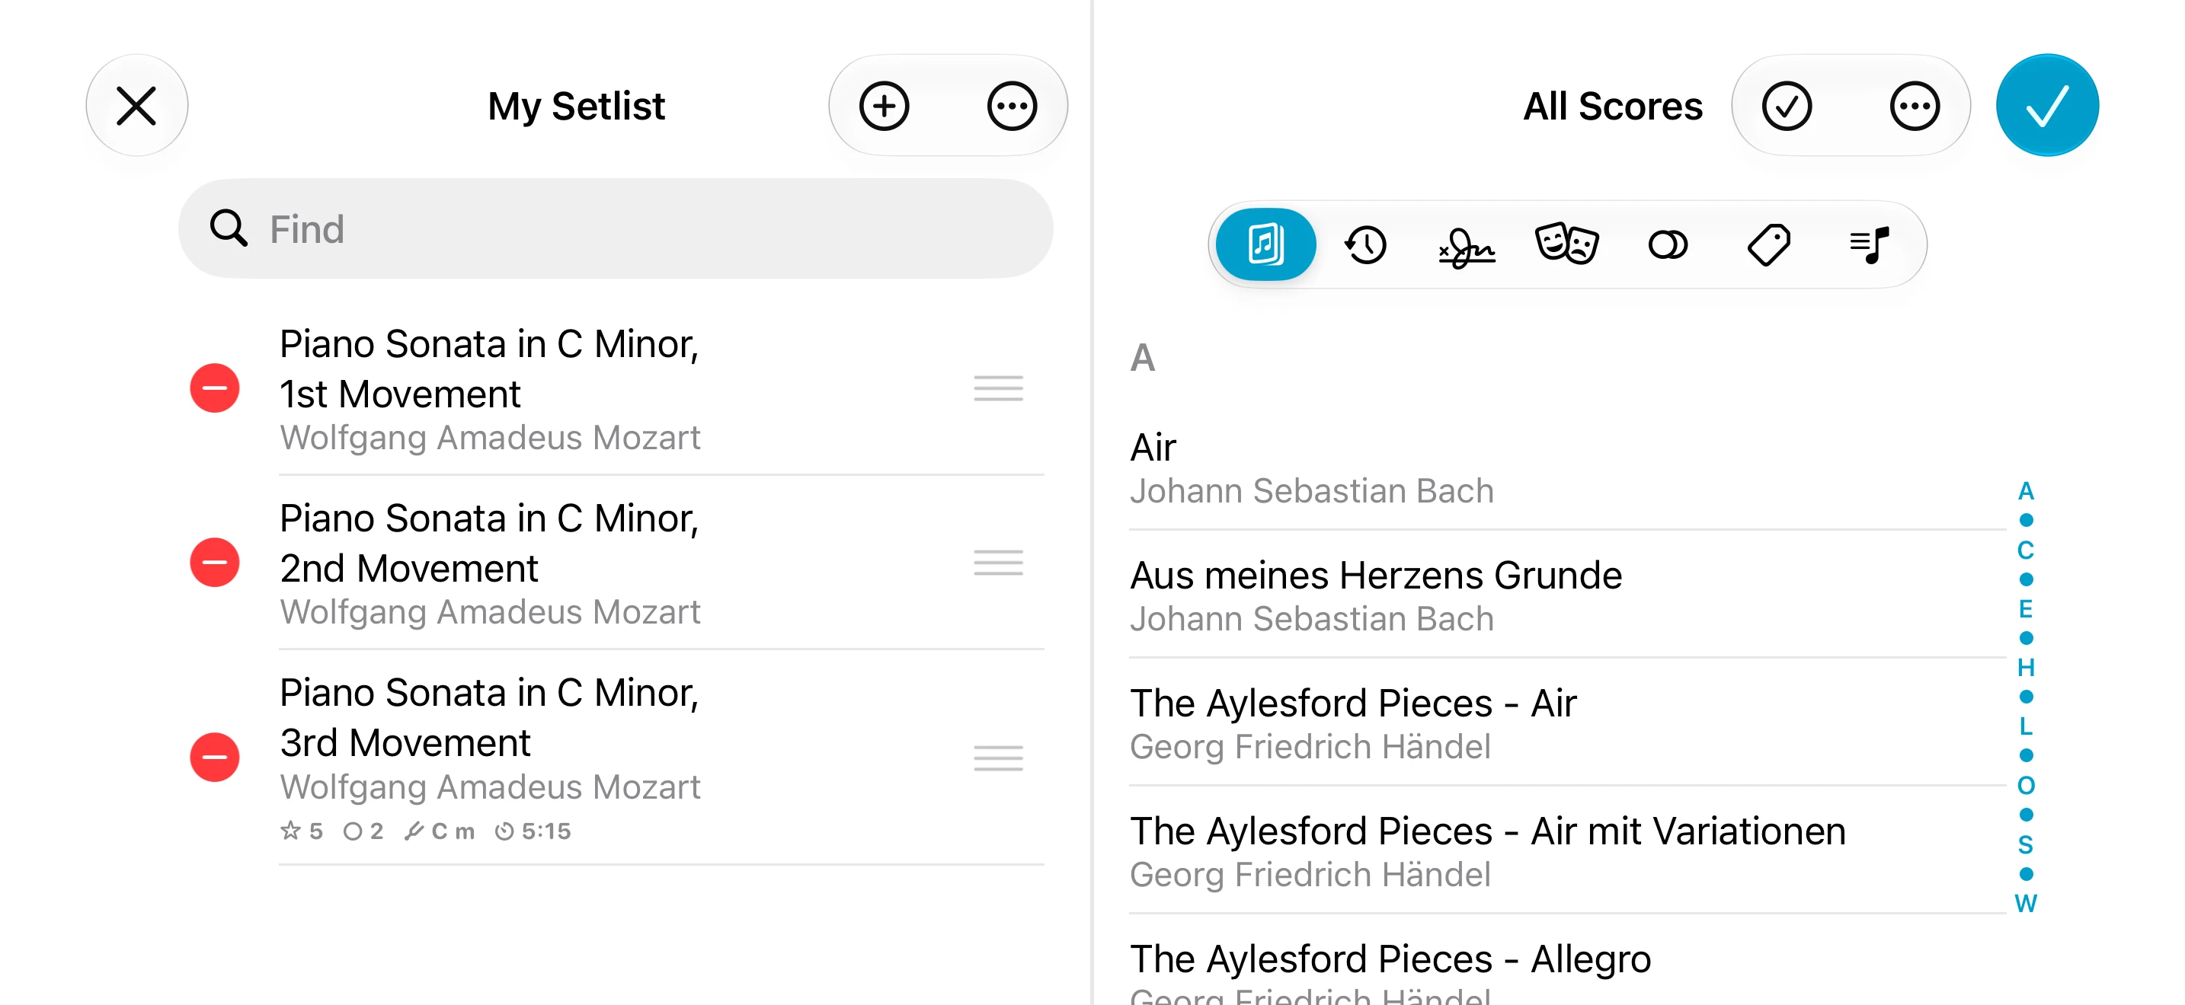Viewport: 2185px width, 1005px height.
Task: Grab reorder handle for 3rd Movement
Action: (998, 758)
